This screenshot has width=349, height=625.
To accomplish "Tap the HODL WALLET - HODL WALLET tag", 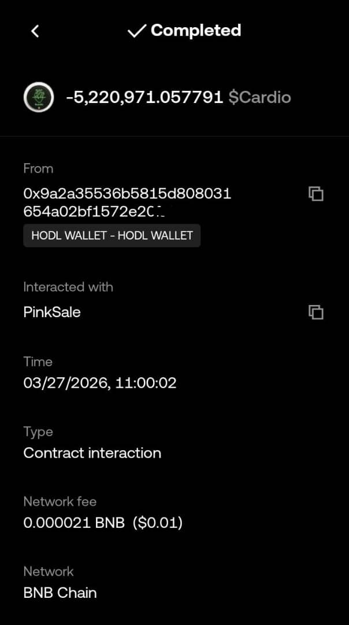I will 112,236.
